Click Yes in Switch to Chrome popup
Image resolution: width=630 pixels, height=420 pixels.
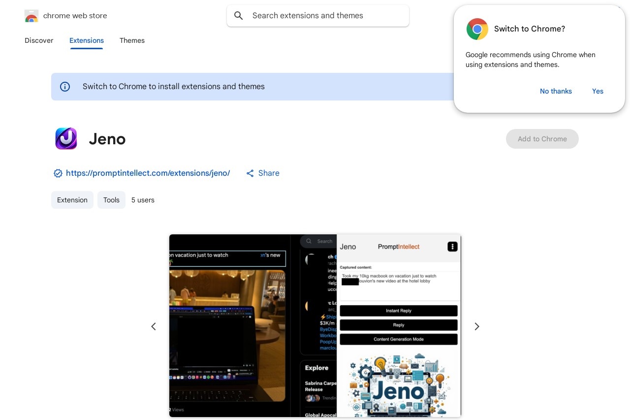point(598,91)
